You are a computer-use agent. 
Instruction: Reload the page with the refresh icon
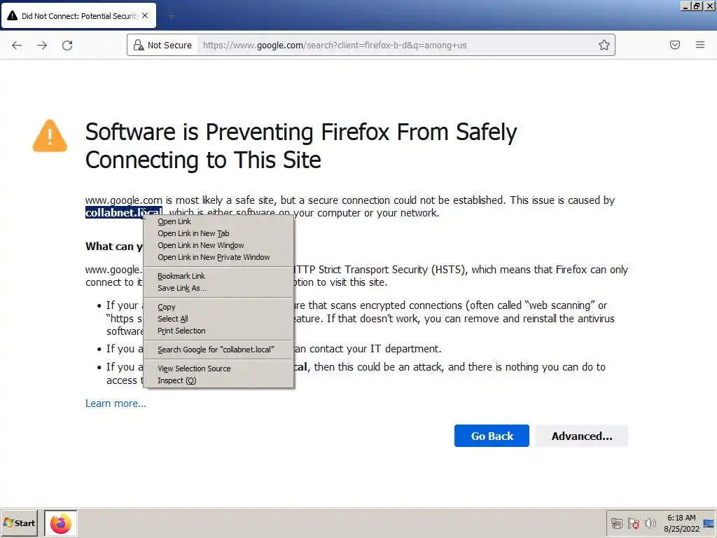click(67, 45)
